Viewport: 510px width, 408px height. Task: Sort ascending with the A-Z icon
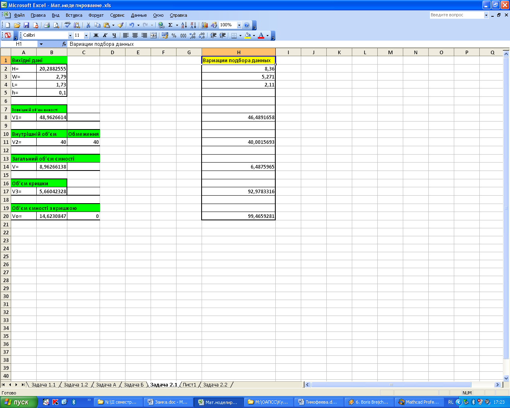(184, 25)
